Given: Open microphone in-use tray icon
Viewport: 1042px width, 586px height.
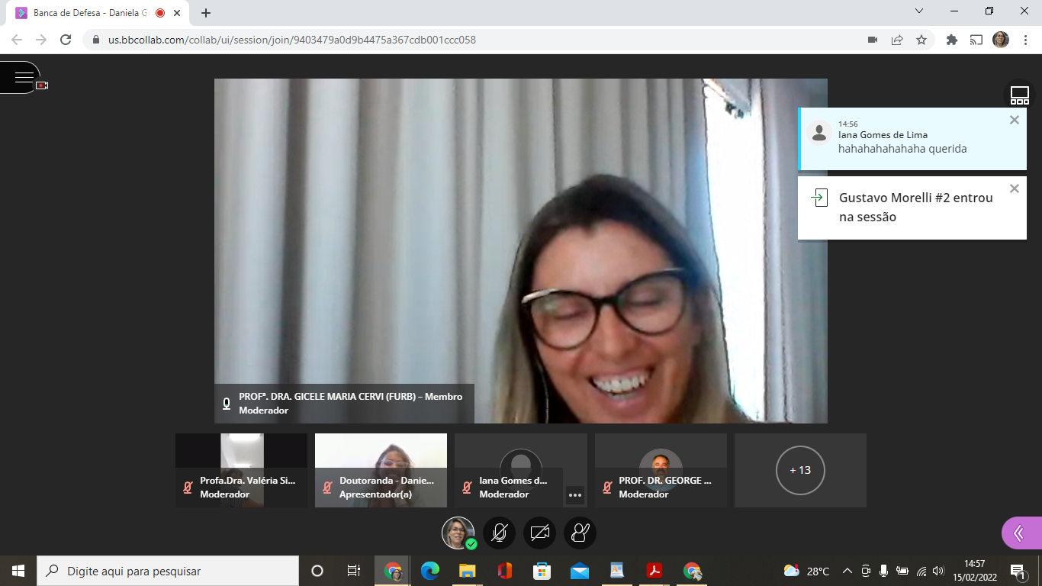Looking at the screenshot, I should (884, 571).
